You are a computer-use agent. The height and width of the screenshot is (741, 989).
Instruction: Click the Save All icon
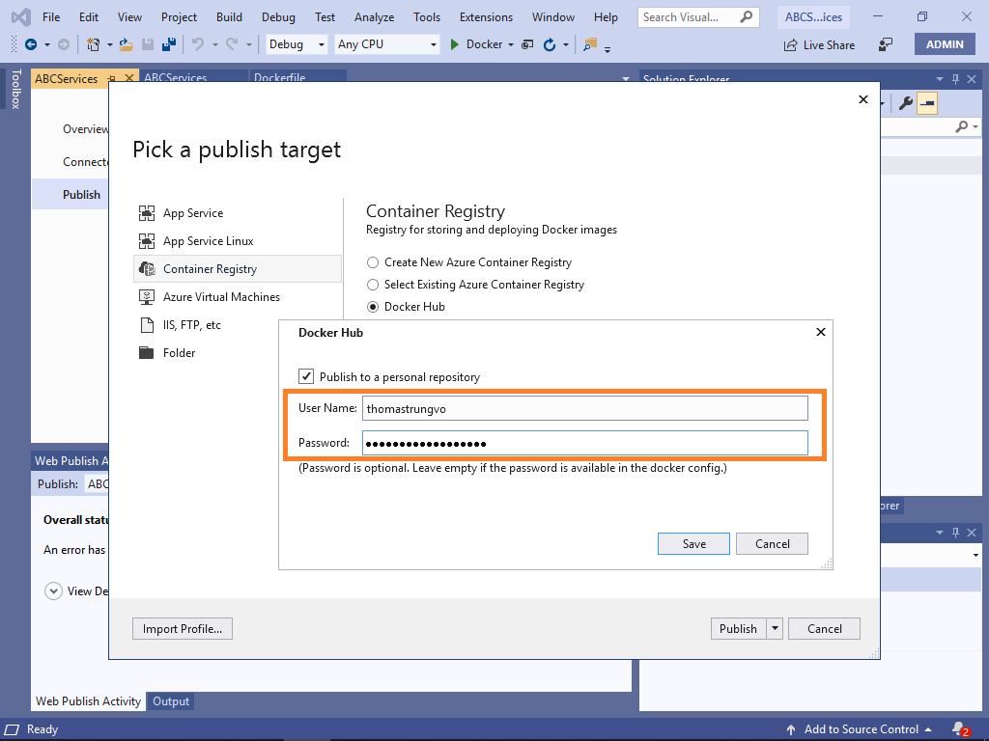pos(169,44)
